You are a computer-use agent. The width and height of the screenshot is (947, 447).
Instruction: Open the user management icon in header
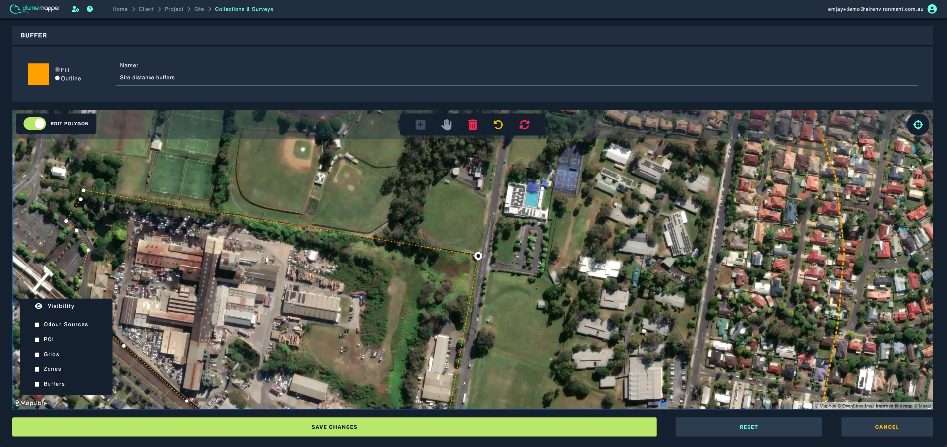pyautogui.click(x=75, y=9)
